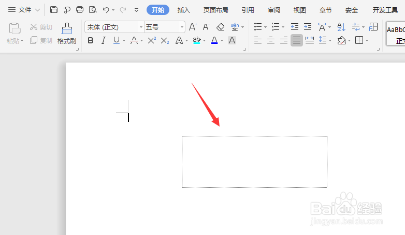Image resolution: width=405 pixels, height=235 pixels.
Task: Apply cyan text highlight color
Action: point(197,40)
